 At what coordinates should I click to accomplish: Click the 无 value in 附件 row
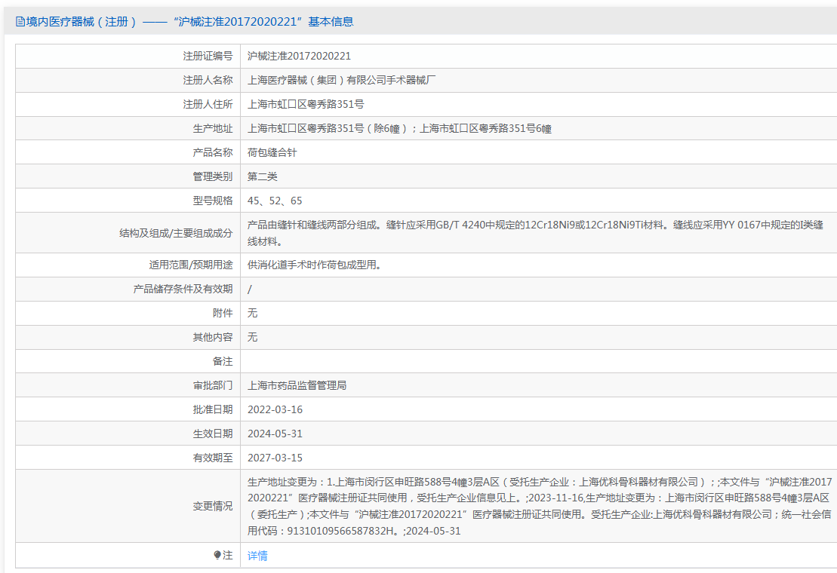(x=253, y=313)
